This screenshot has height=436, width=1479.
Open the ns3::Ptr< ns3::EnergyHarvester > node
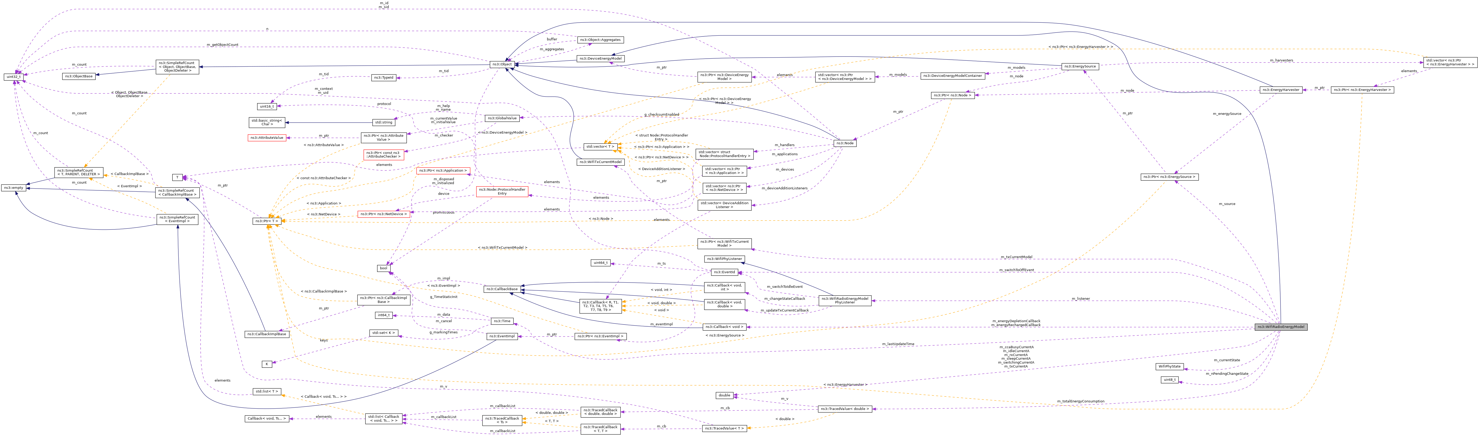click(x=1362, y=90)
